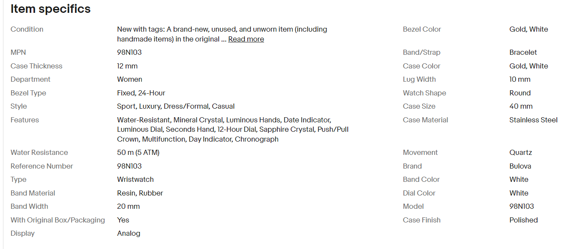Screen dimensions: 580x249
Task: Select the Case Size 40 mm value
Action: click(521, 106)
